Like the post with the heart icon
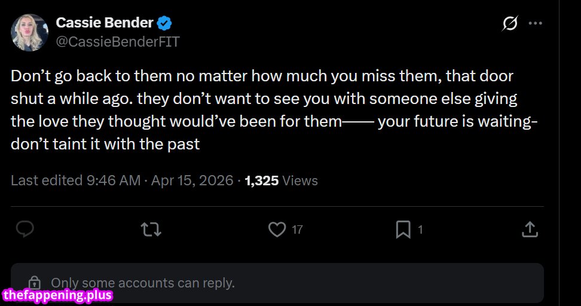581x306 pixels. click(277, 229)
